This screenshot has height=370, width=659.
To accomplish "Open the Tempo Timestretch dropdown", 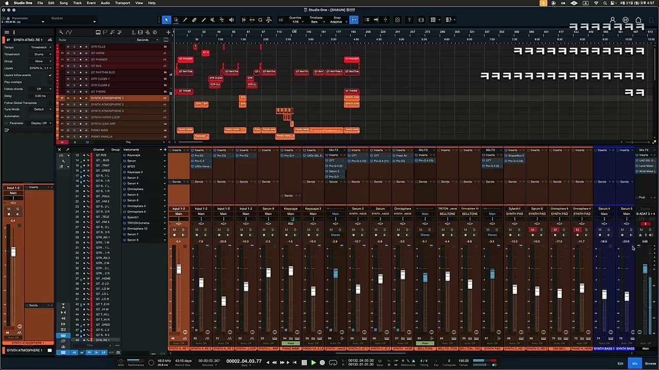I will tap(42, 47).
